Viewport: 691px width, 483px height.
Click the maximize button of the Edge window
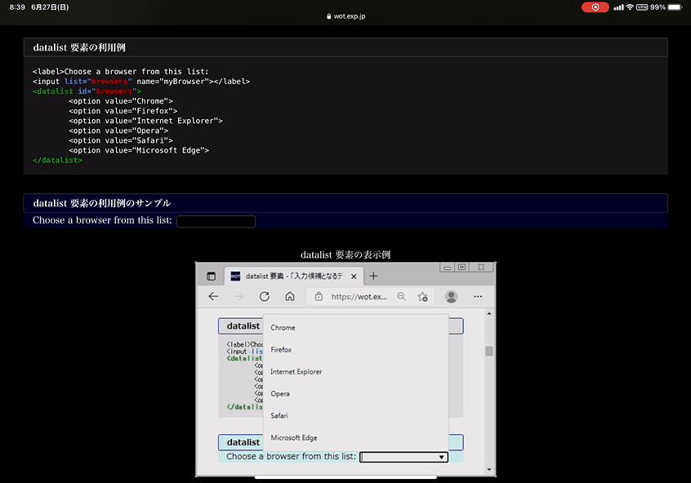click(461, 268)
